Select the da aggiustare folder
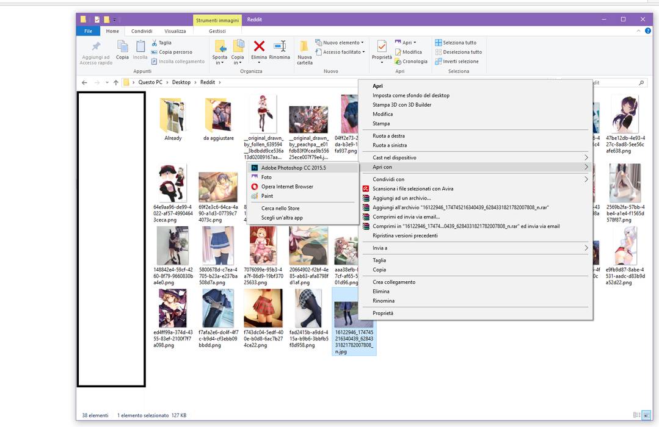The width and height of the screenshot is (659, 427). pyautogui.click(x=219, y=119)
